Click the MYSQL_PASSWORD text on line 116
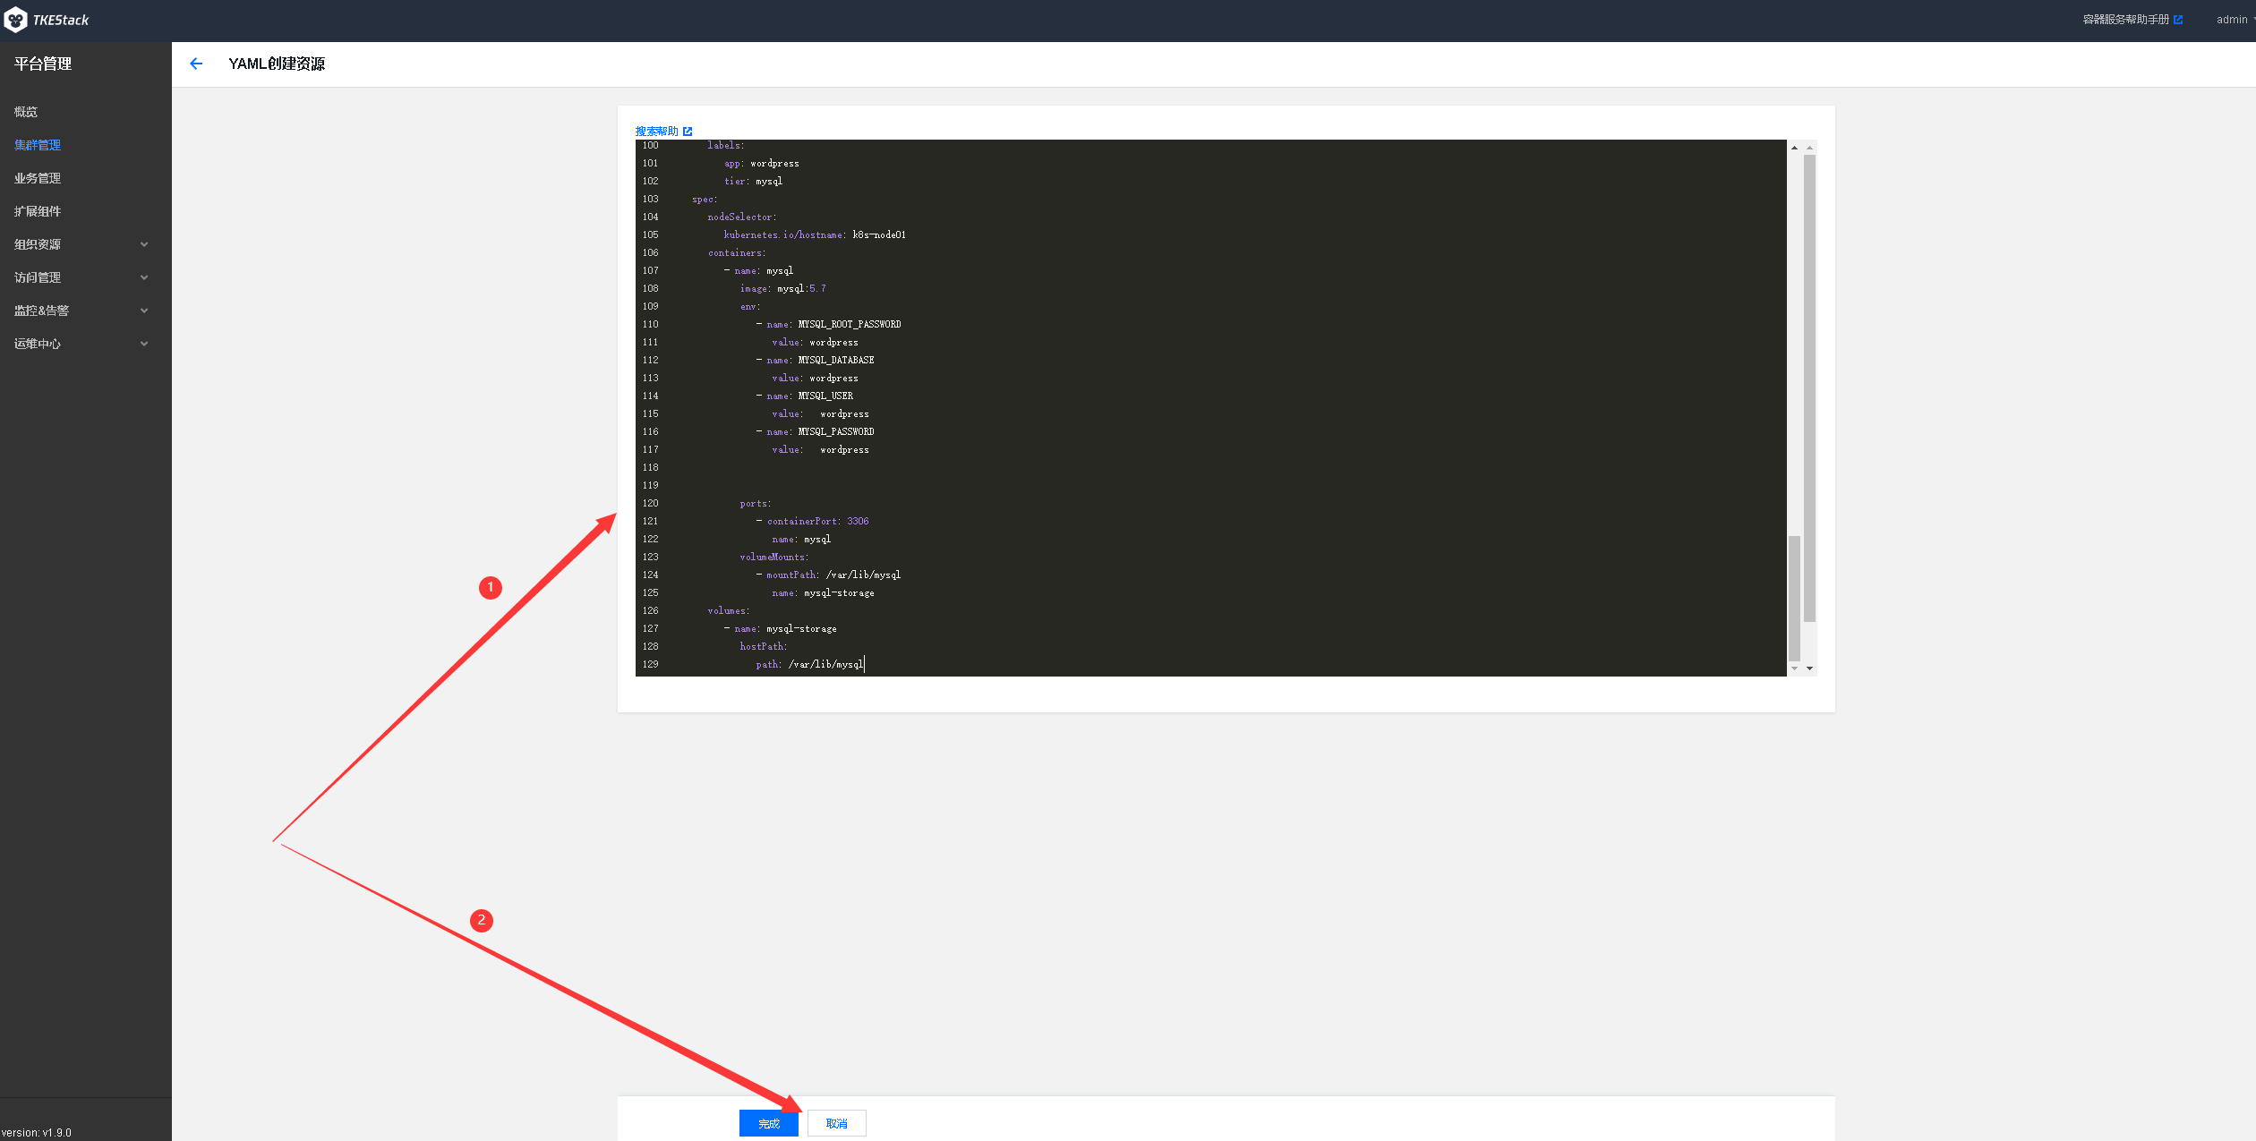The width and height of the screenshot is (2256, 1141). click(836, 431)
